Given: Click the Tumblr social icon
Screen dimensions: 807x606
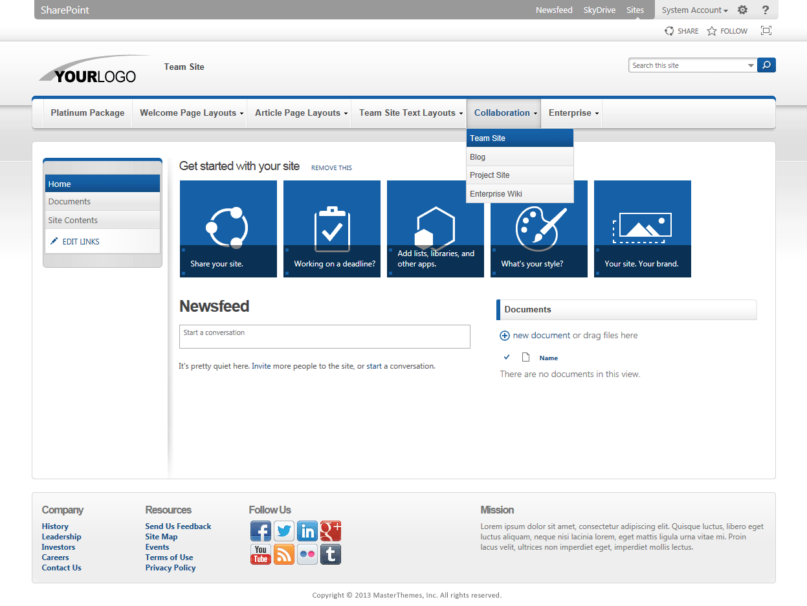Looking at the screenshot, I should coord(331,554).
